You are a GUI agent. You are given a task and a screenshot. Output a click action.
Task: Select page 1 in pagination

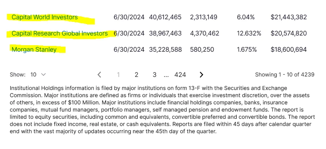118,75
